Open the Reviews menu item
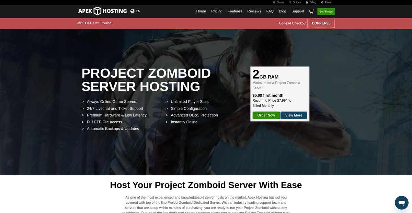 point(254,11)
